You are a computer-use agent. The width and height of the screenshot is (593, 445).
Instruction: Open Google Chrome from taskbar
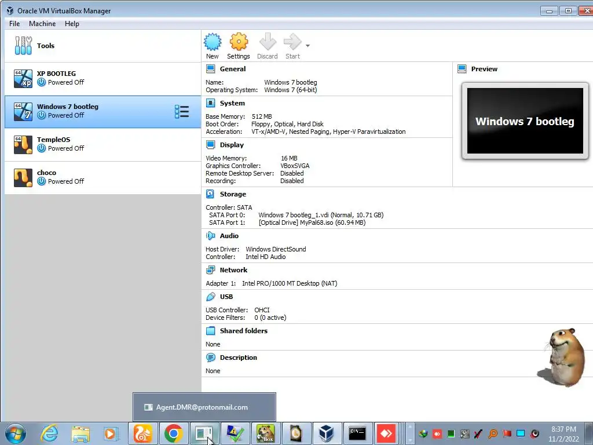174,433
